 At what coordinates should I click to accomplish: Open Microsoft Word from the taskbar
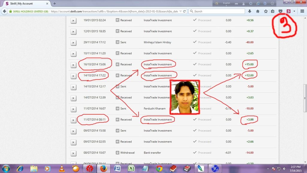pyautogui.click(x=118, y=169)
